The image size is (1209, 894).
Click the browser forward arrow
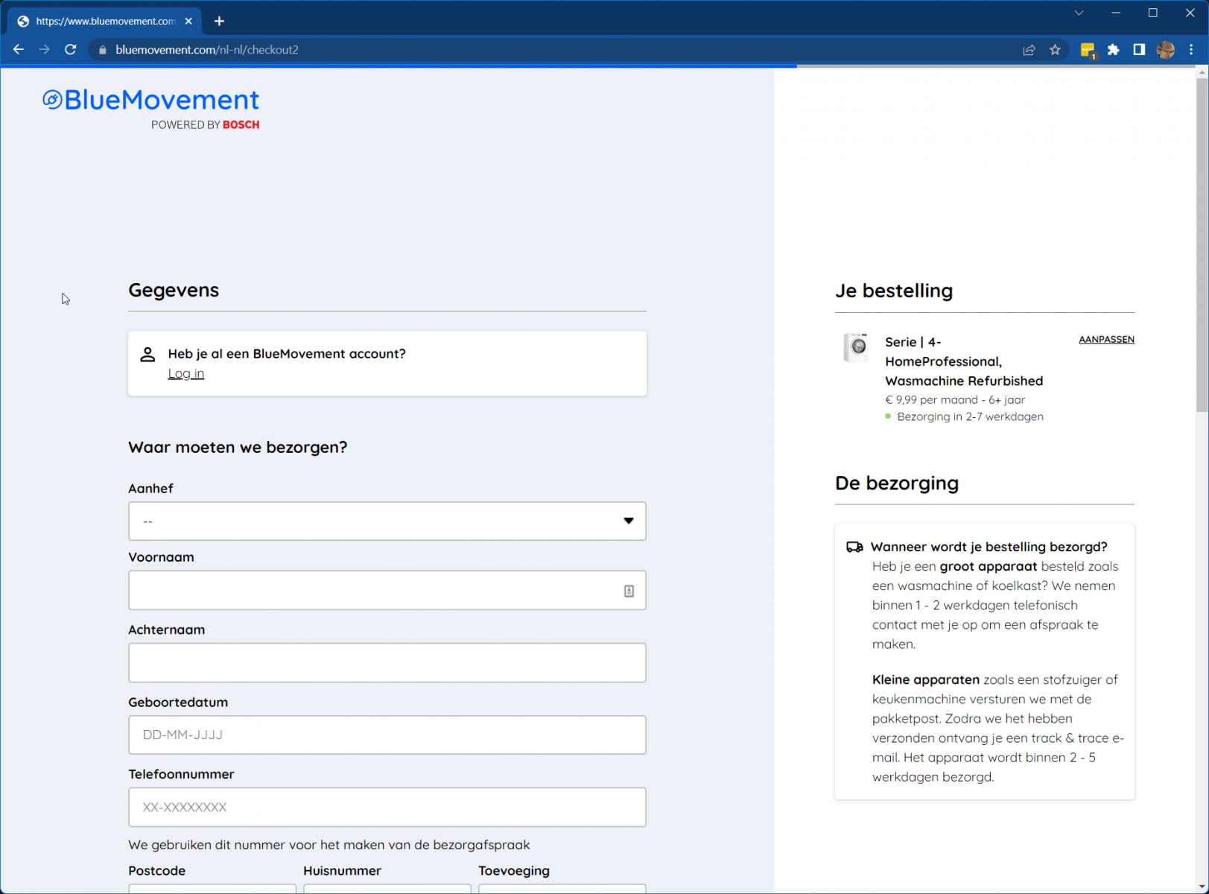(45, 50)
